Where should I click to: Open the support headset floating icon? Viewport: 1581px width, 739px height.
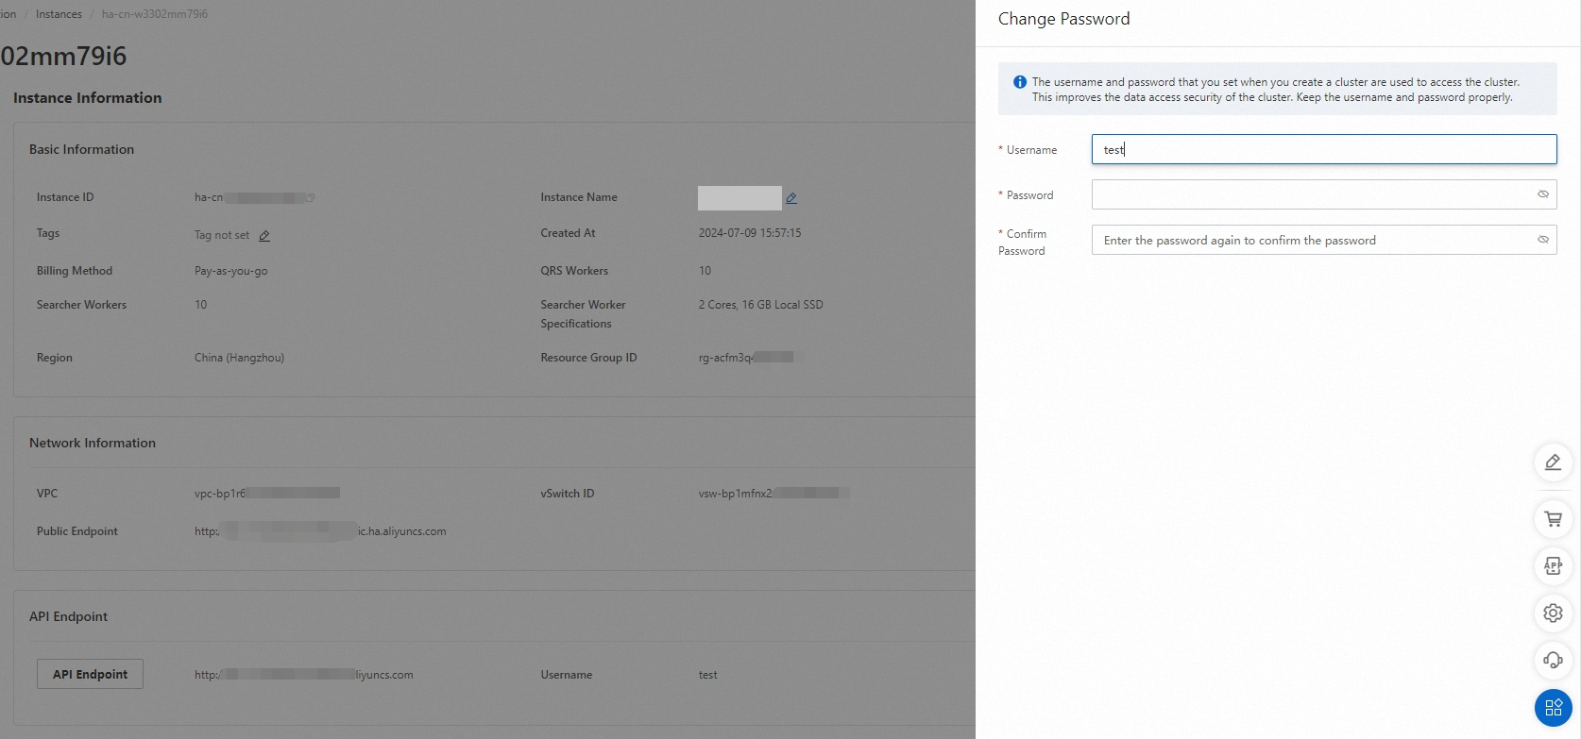click(1553, 661)
